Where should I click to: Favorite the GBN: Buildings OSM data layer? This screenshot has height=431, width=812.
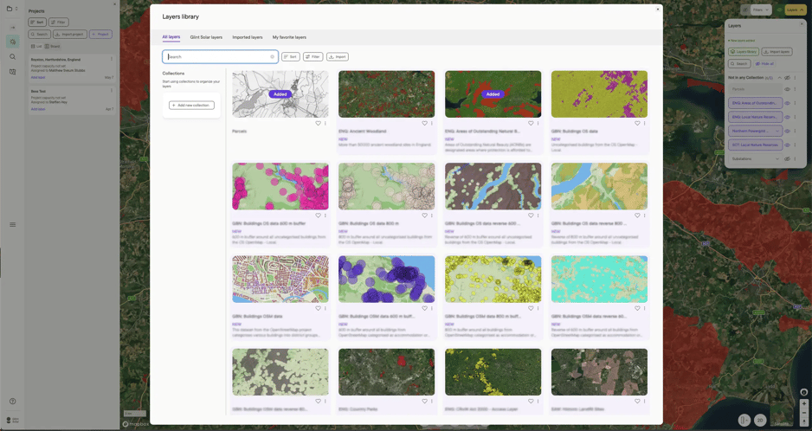318,308
